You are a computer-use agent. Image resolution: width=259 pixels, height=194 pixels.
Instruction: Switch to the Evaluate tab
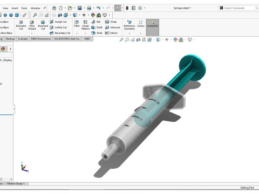coord(23,39)
